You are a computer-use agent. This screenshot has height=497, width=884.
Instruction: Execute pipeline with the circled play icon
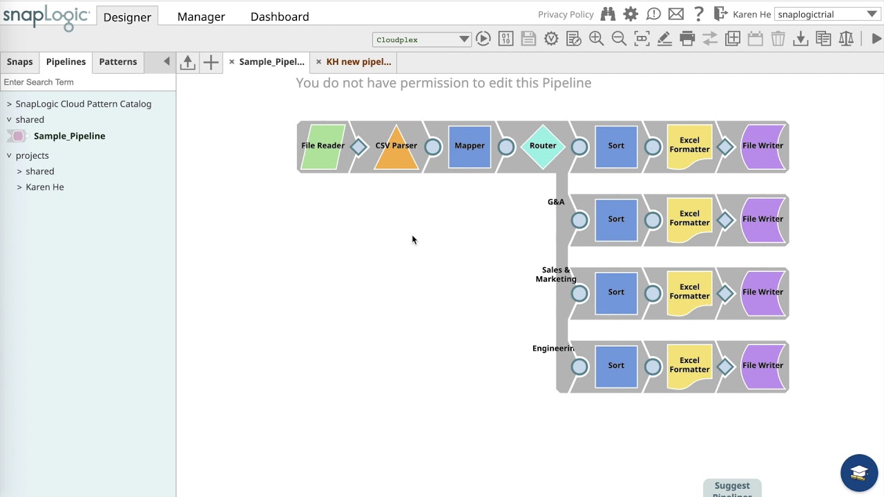tap(483, 39)
